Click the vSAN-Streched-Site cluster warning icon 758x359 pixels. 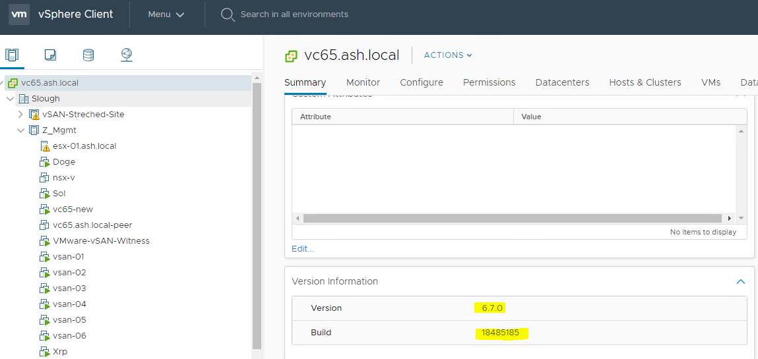pos(34,115)
